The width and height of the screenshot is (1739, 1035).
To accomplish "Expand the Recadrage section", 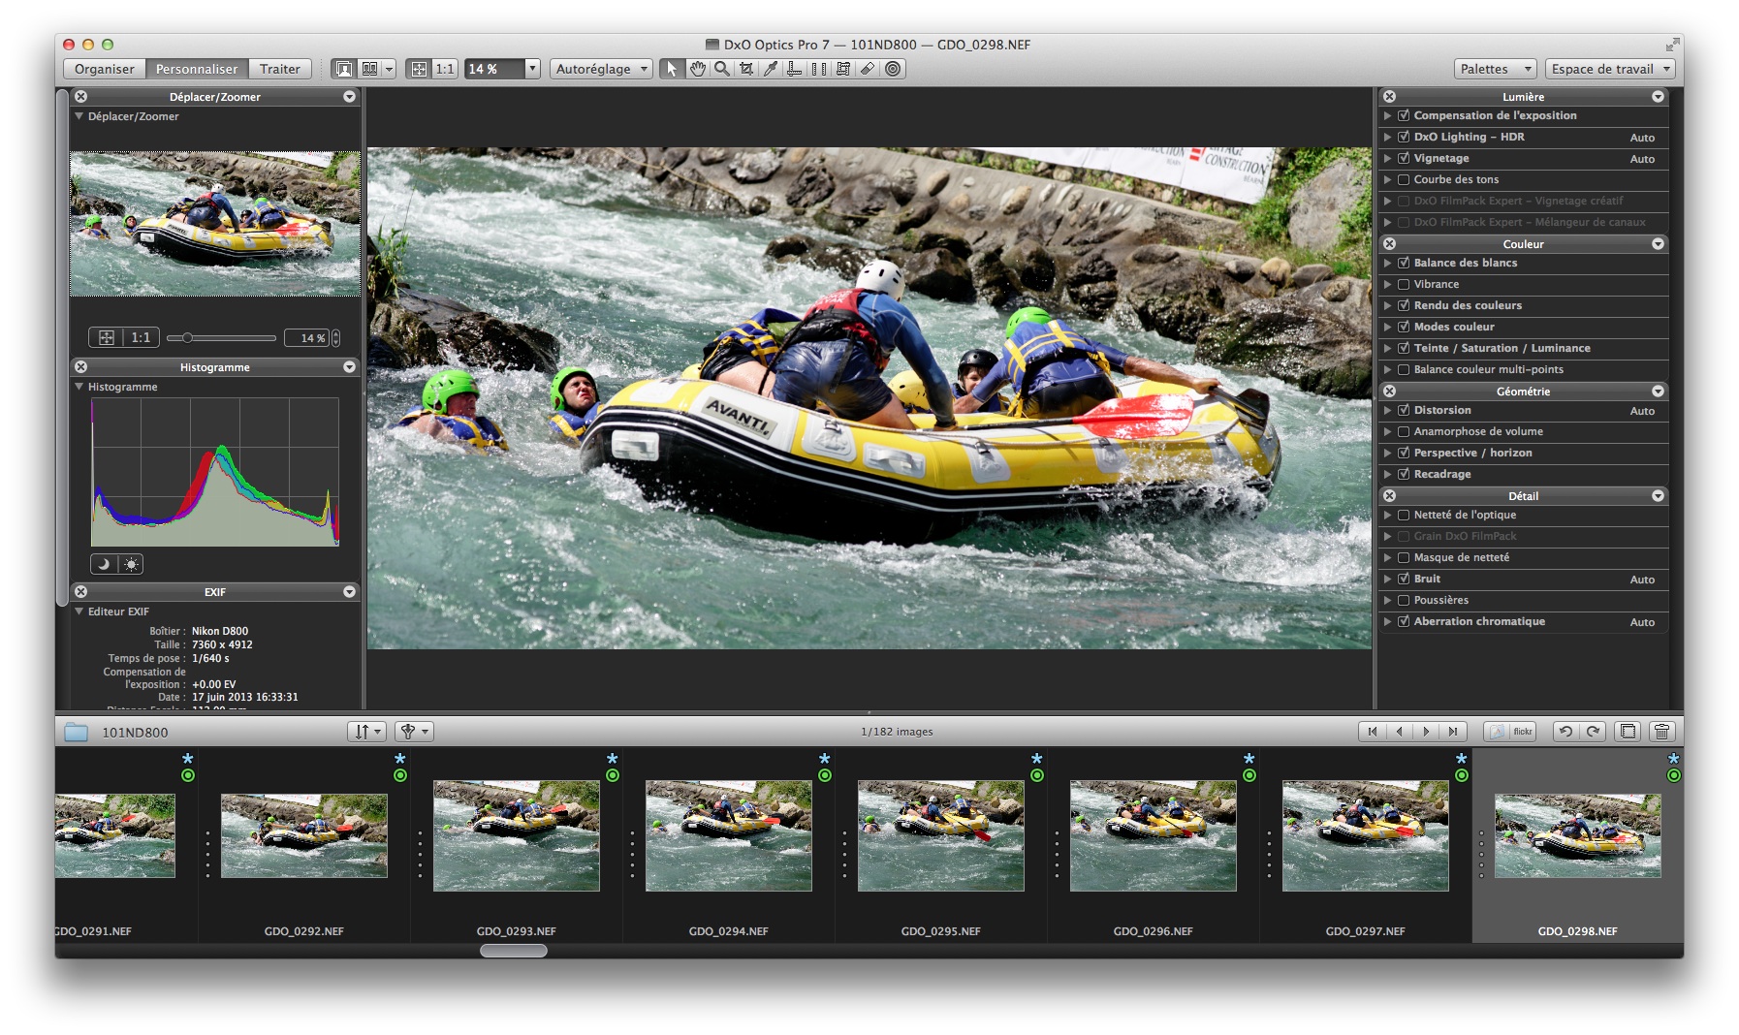I will [x=1387, y=474].
